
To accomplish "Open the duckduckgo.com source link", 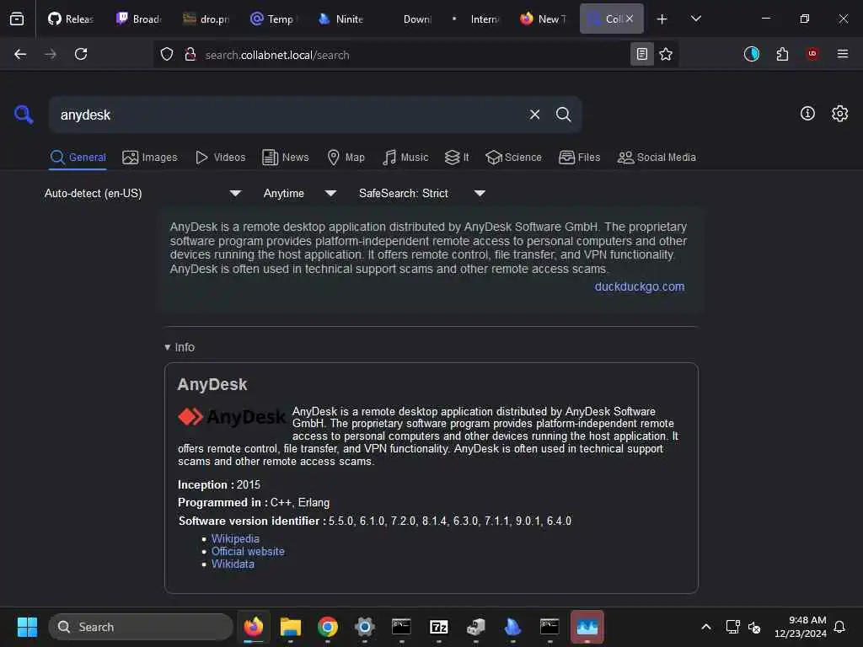I will [640, 286].
